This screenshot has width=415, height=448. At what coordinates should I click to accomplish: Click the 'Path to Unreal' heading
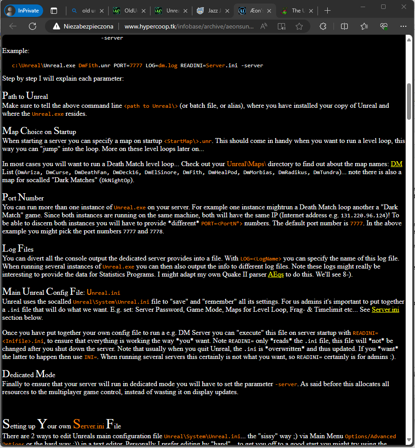[25, 96]
